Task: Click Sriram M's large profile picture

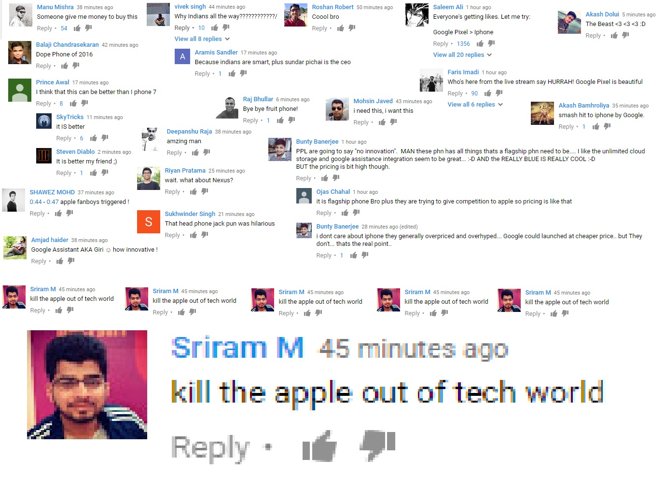Action: coord(87,385)
